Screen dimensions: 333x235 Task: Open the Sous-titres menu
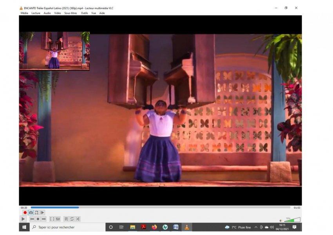tap(71, 13)
